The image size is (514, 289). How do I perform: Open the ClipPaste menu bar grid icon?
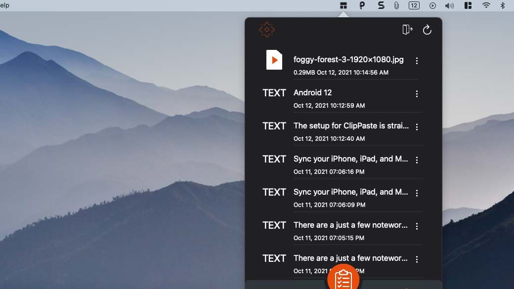coord(343,5)
